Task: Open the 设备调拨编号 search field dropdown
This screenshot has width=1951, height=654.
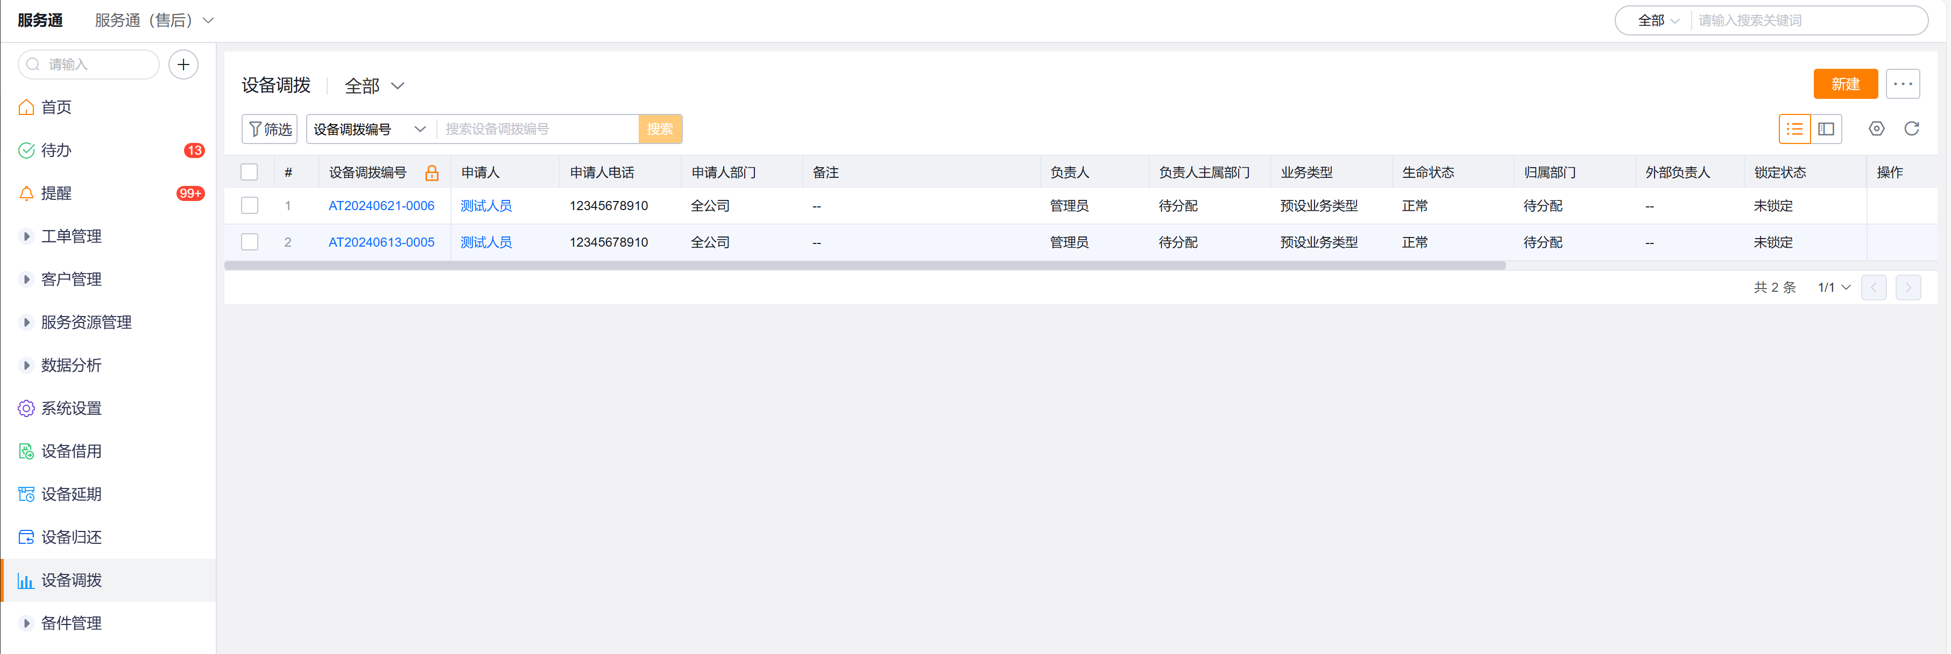Action: [370, 130]
